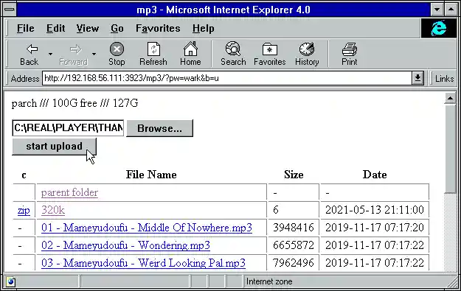Click the size value 7962496
461x291 pixels.
(x=294, y=263)
